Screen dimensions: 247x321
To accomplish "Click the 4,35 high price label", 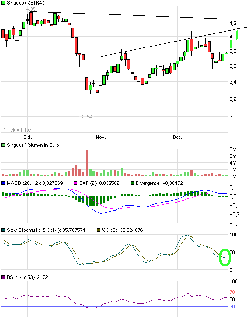I will pos(31,9).
